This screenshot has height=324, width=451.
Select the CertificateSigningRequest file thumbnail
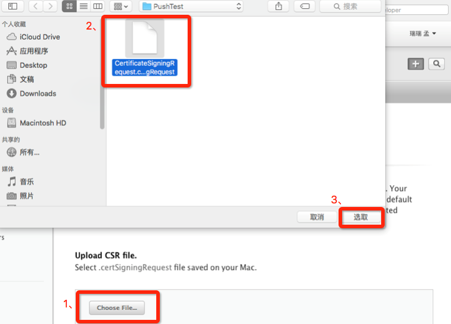[x=144, y=38]
